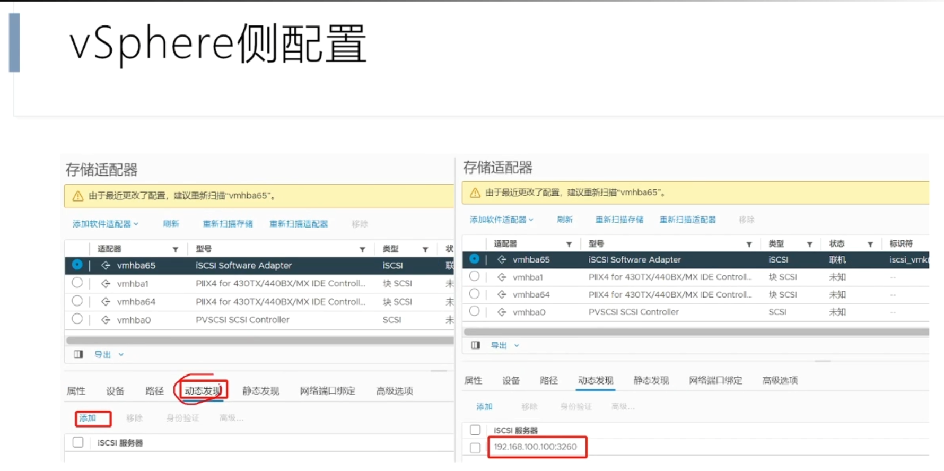Select the 192.168.100.100:3260 server entry text
944x471 pixels.
tap(535, 447)
